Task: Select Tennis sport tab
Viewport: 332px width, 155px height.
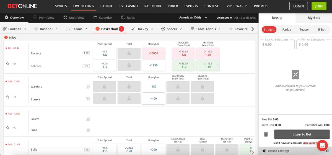Action: 76,29
